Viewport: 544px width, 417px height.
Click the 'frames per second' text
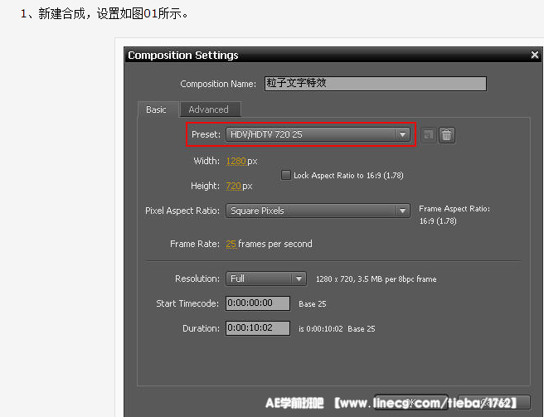point(275,244)
